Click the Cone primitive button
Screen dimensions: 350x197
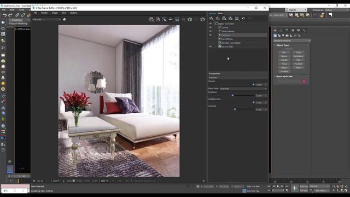pos(298,53)
